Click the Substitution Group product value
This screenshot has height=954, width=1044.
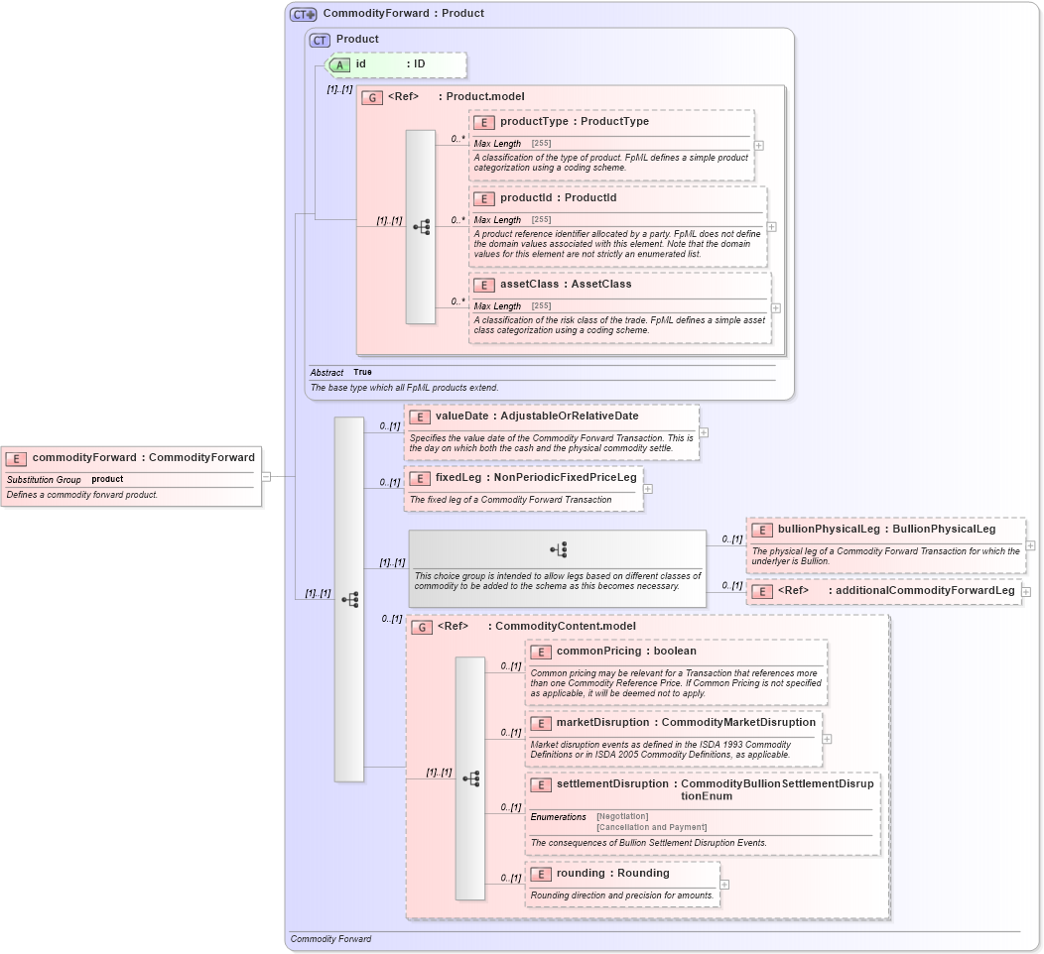pyautogui.click(x=107, y=479)
